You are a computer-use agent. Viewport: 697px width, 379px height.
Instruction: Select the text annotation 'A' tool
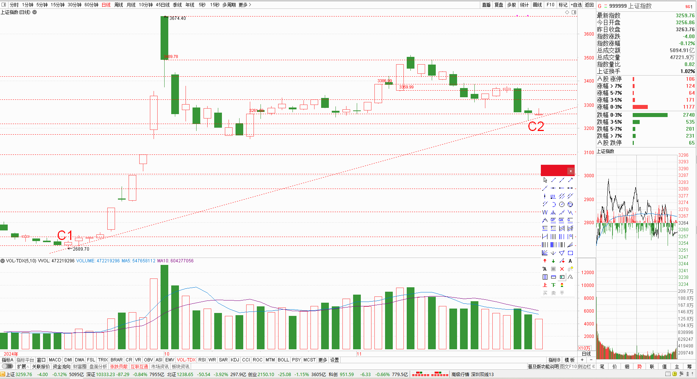(570, 261)
